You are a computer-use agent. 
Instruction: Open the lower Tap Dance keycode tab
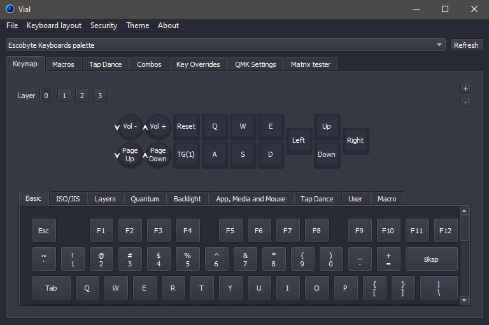[x=317, y=199]
